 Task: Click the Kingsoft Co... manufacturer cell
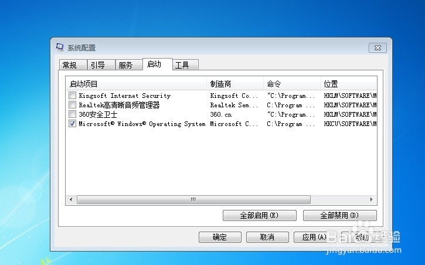(x=234, y=96)
